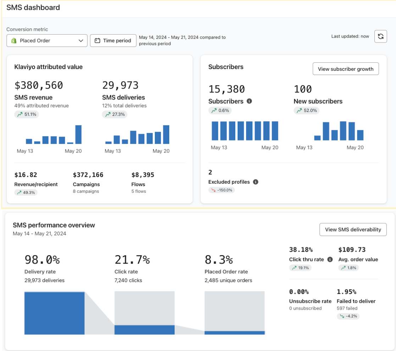
Task: Click the refresh icon near Last updated
Action: tap(380, 36)
